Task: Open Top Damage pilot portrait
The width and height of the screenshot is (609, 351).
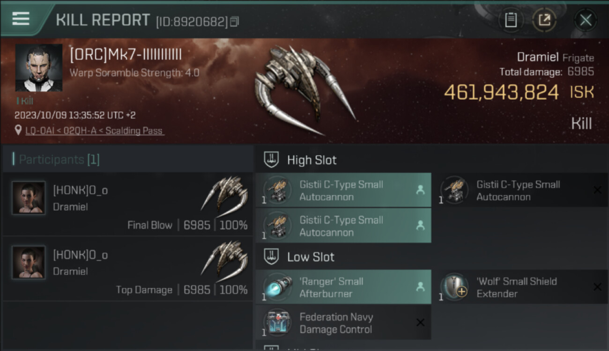Action: (x=29, y=263)
